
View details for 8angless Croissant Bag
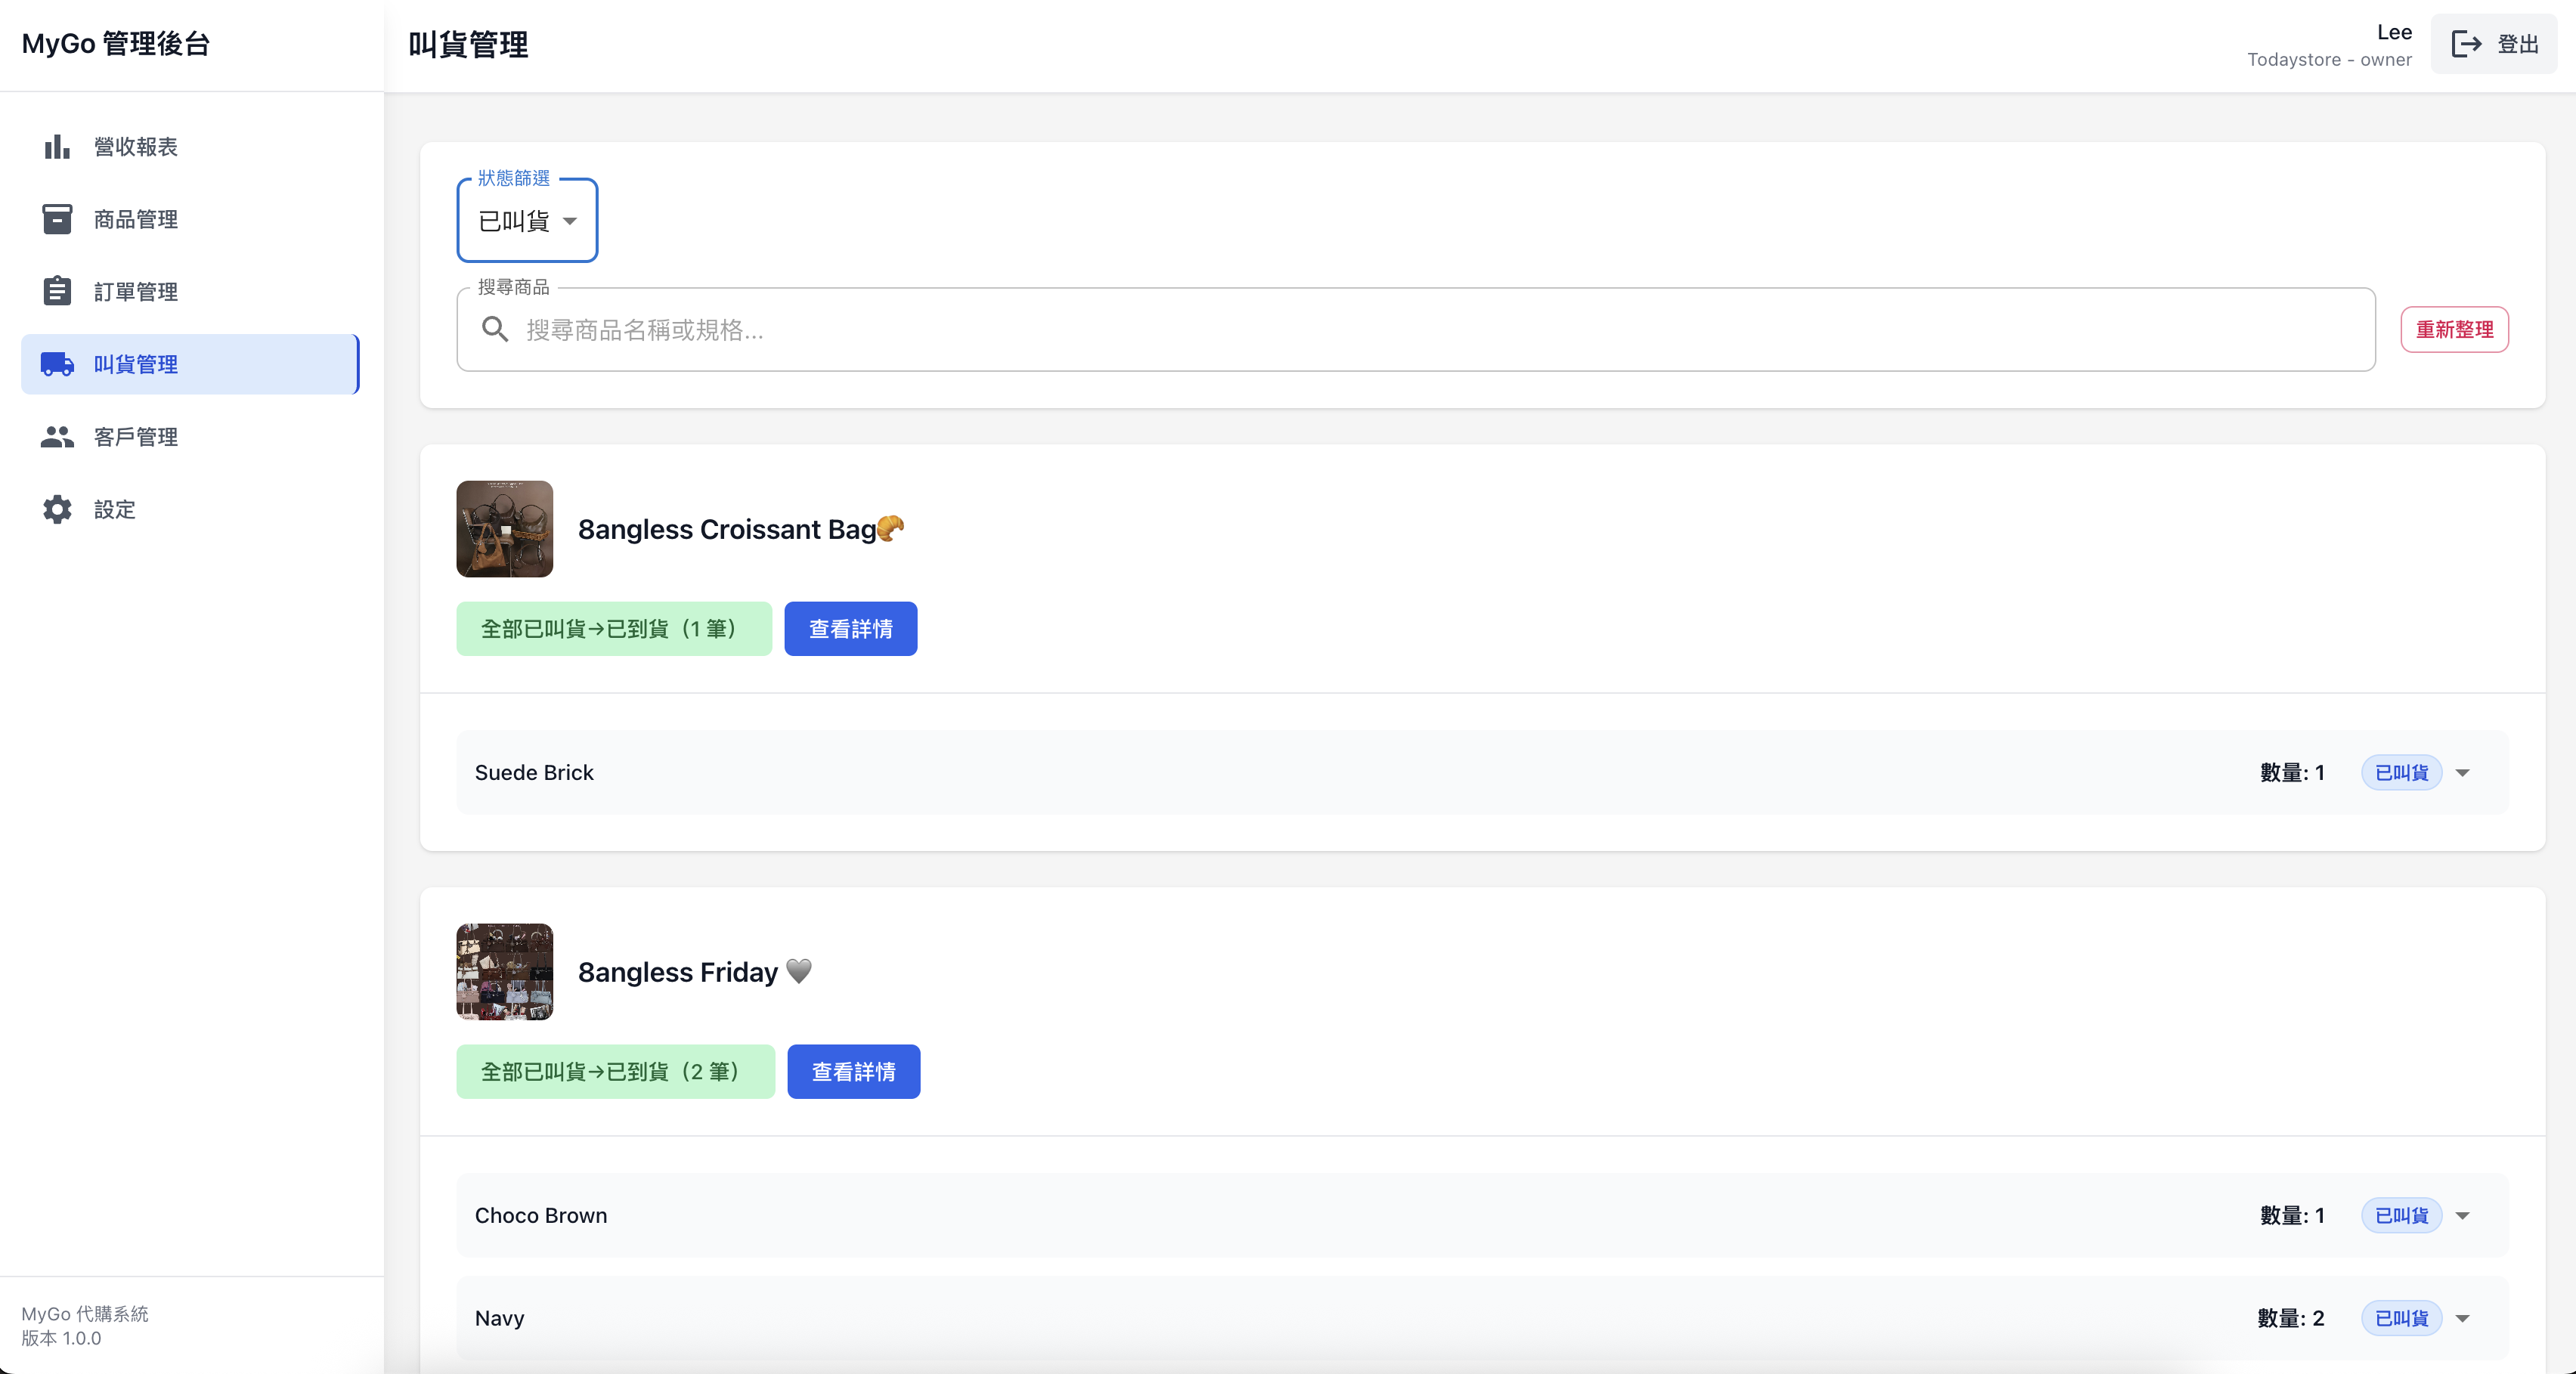pyautogui.click(x=850, y=629)
